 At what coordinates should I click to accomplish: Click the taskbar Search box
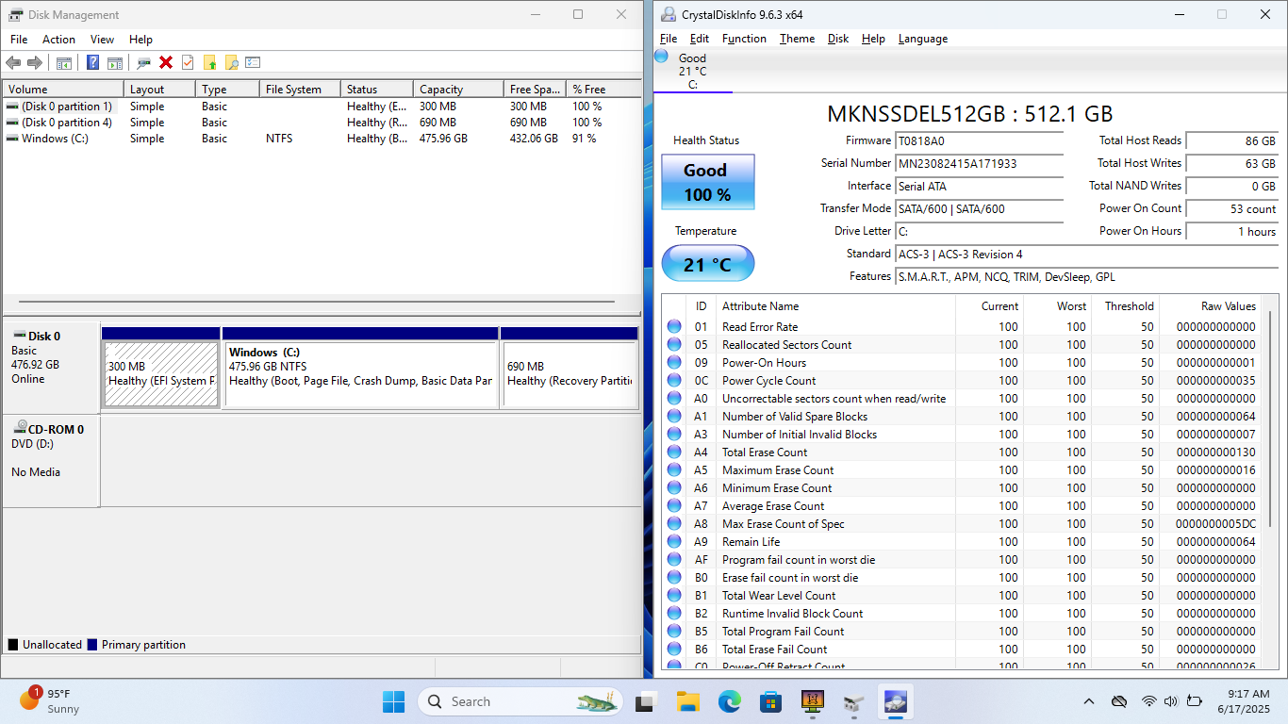coord(522,701)
